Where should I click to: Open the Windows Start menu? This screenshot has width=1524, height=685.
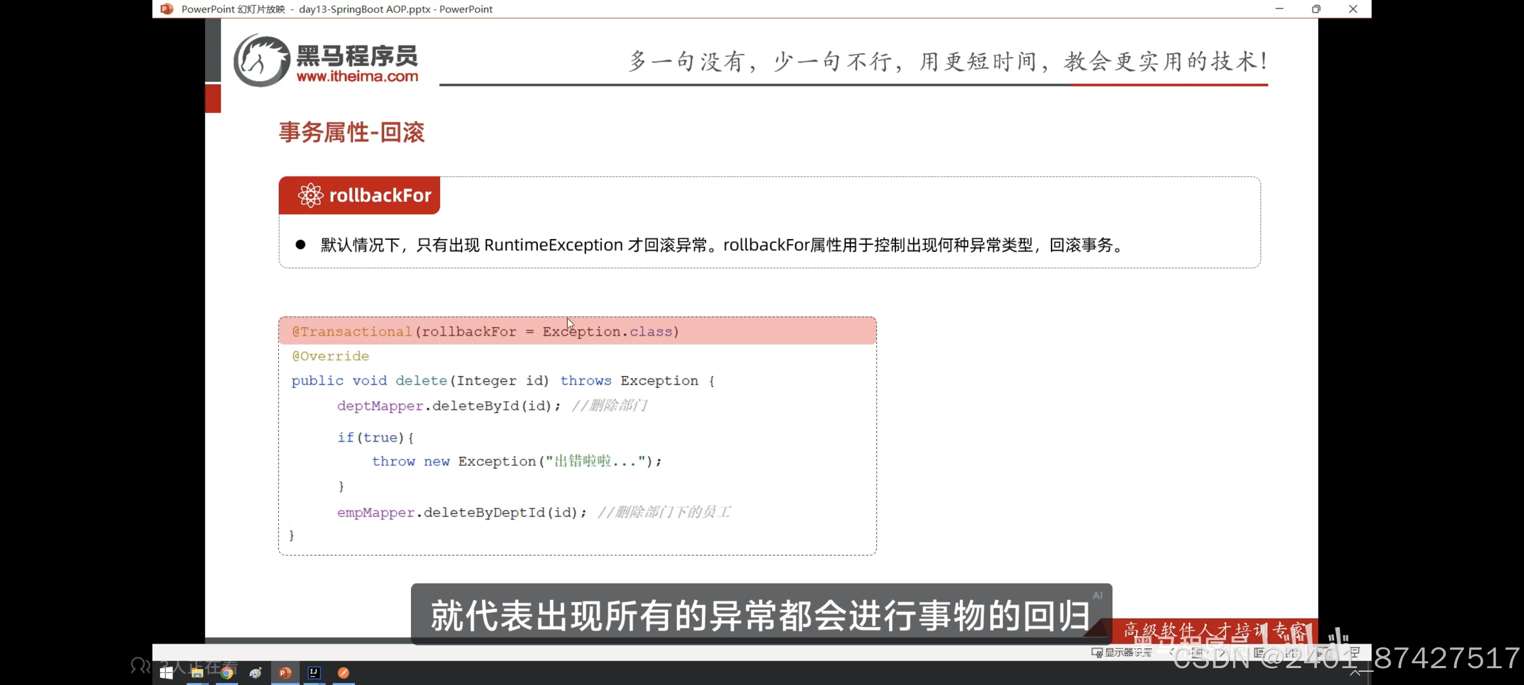[166, 672]
